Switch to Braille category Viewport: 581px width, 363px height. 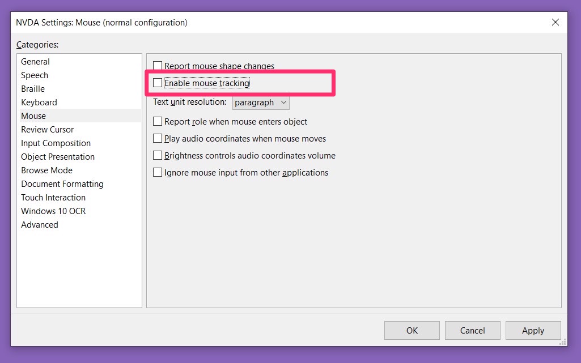click(x=33, y=89)
